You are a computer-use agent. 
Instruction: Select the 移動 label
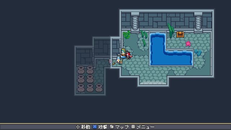[86, 127]
